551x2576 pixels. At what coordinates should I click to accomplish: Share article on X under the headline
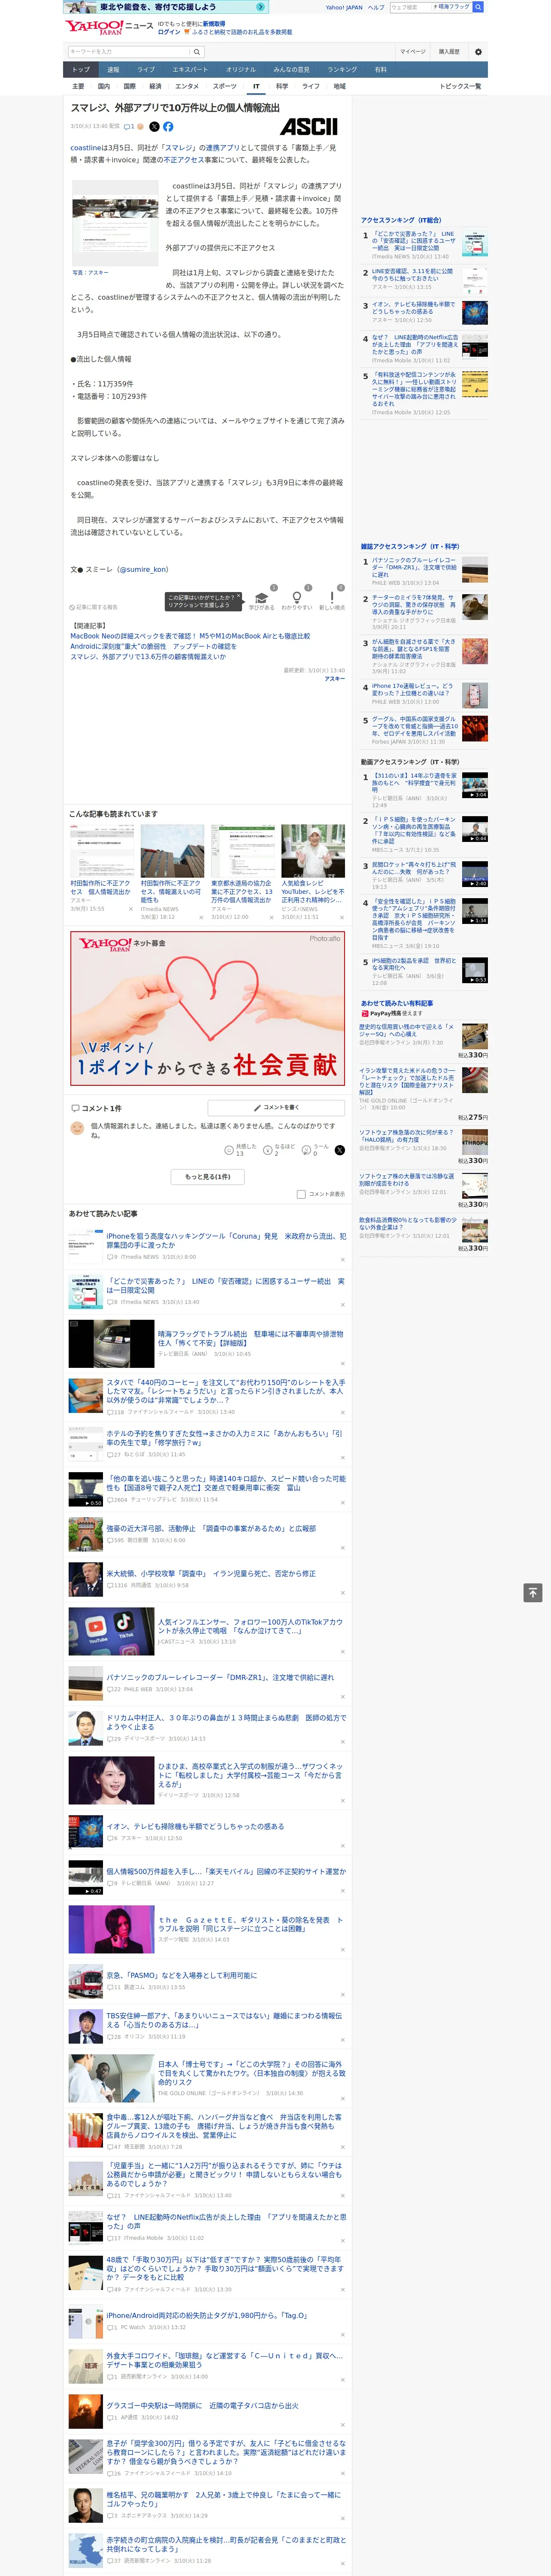(x=154, y=127)
